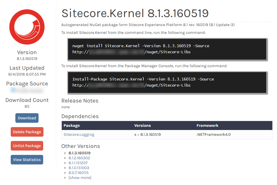The height and width of the screenshot is (185, 277).
Task: Select the Download Count heading area
Action: coord(27,100)
